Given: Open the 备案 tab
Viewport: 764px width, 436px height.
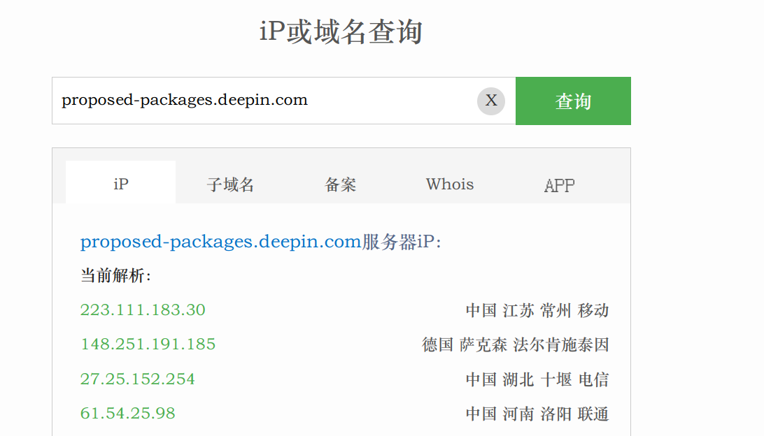Looking at the screenshot, I should pyautogui.click(x=340, y=184).
